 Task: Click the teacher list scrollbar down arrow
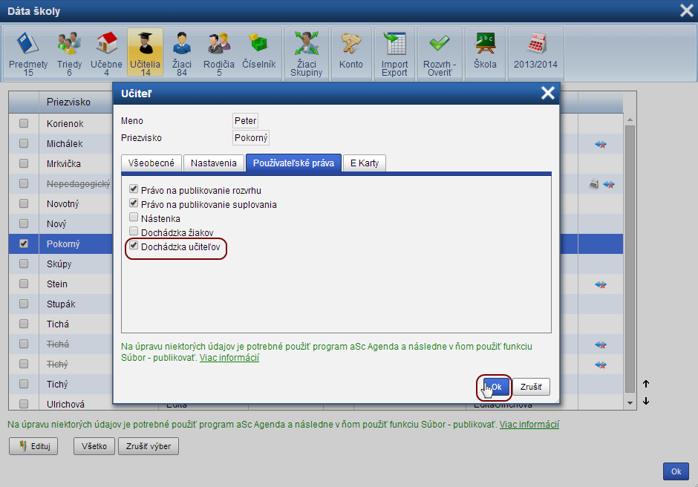[630, 403]
